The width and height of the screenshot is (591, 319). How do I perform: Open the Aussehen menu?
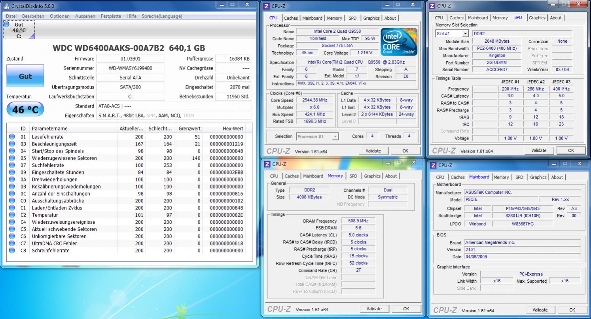tap(85, 16)
